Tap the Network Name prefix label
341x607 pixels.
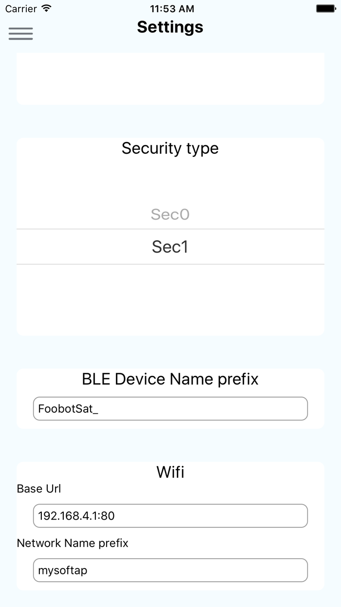(72, 543)
